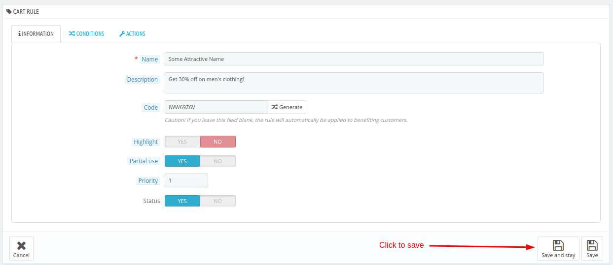Image resolution: width=613 pixels, height=265 pixels.
Task: Click the Save button
Action: (x=592, y=249)
